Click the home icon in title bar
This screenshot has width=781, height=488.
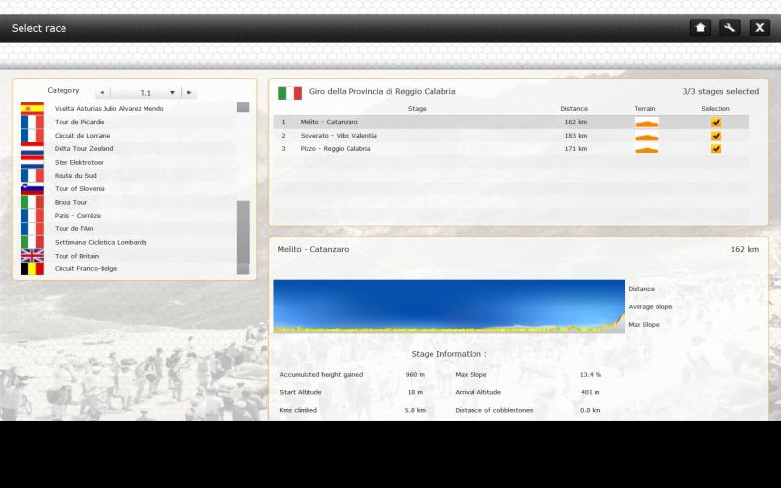pos(700,28)
